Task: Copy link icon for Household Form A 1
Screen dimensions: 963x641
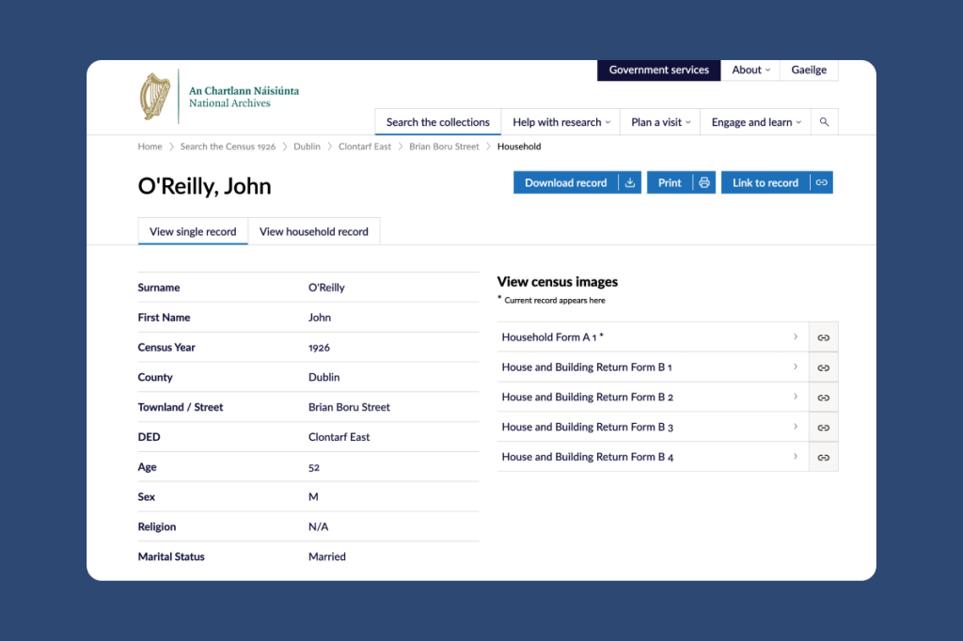Action: point(824,337)
